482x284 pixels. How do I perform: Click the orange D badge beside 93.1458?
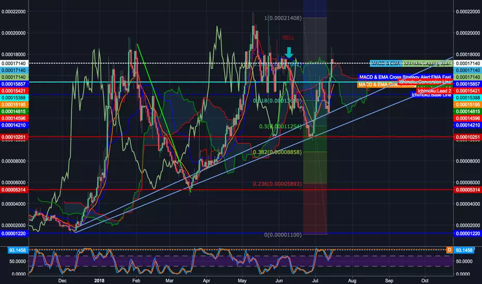click(x=449, y=250)
